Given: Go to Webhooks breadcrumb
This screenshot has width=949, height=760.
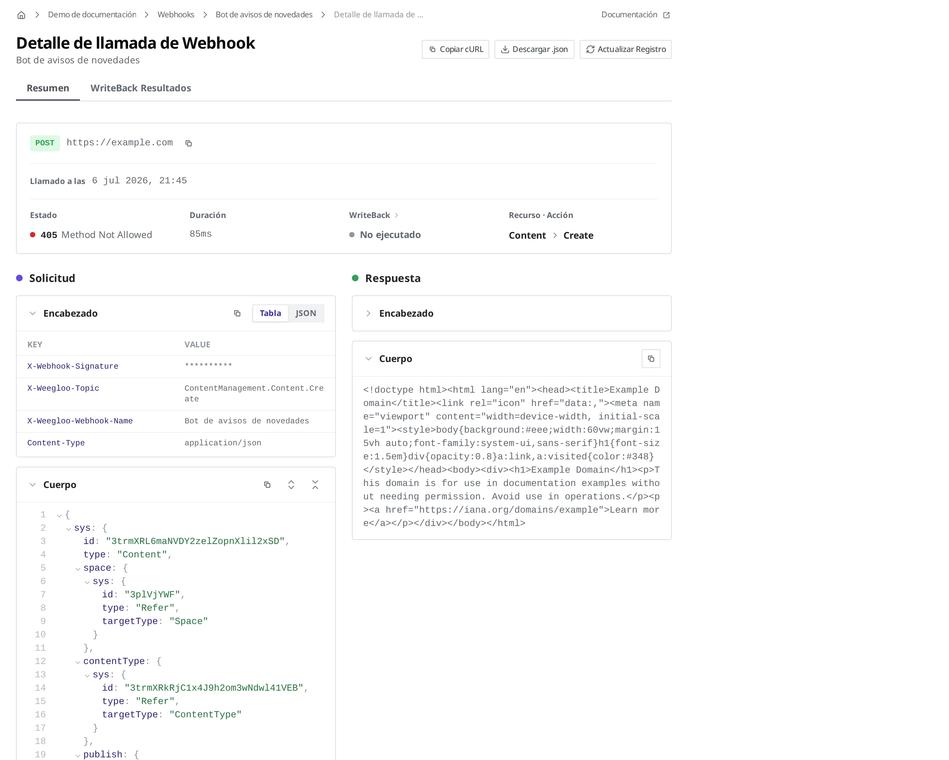Looking at the screenshot, I should 176,15.
